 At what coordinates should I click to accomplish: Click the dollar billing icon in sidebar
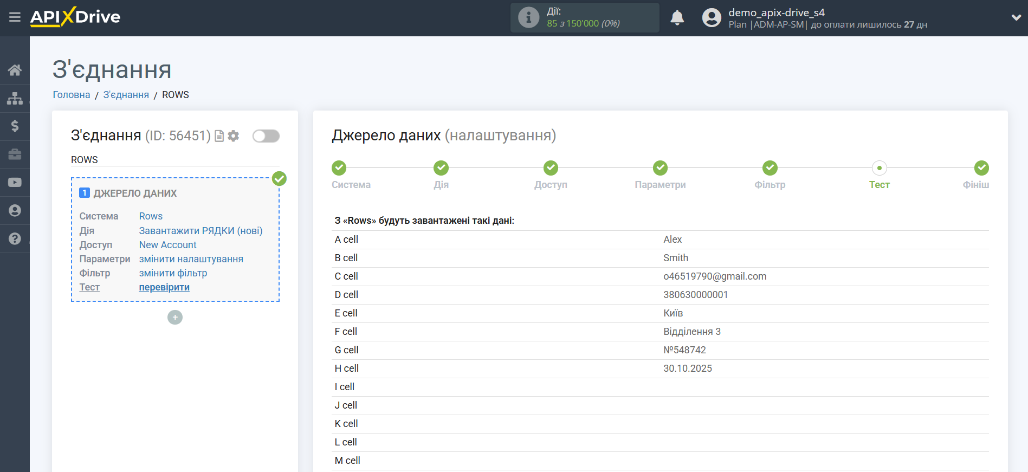15,126
